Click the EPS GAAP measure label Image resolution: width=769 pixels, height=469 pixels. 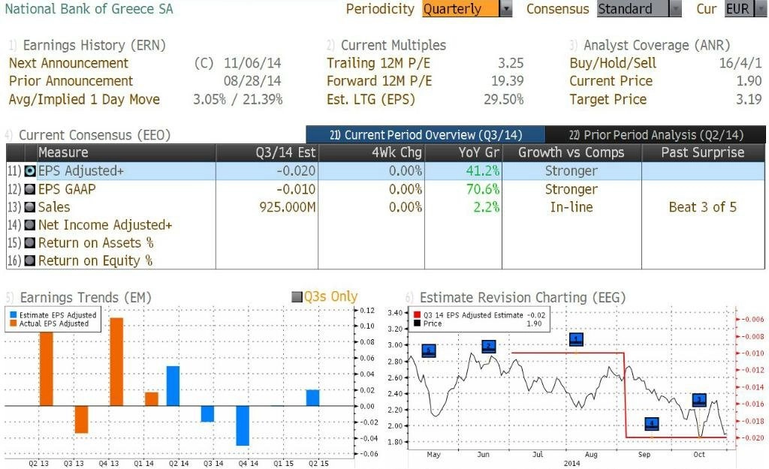[67, 189]
